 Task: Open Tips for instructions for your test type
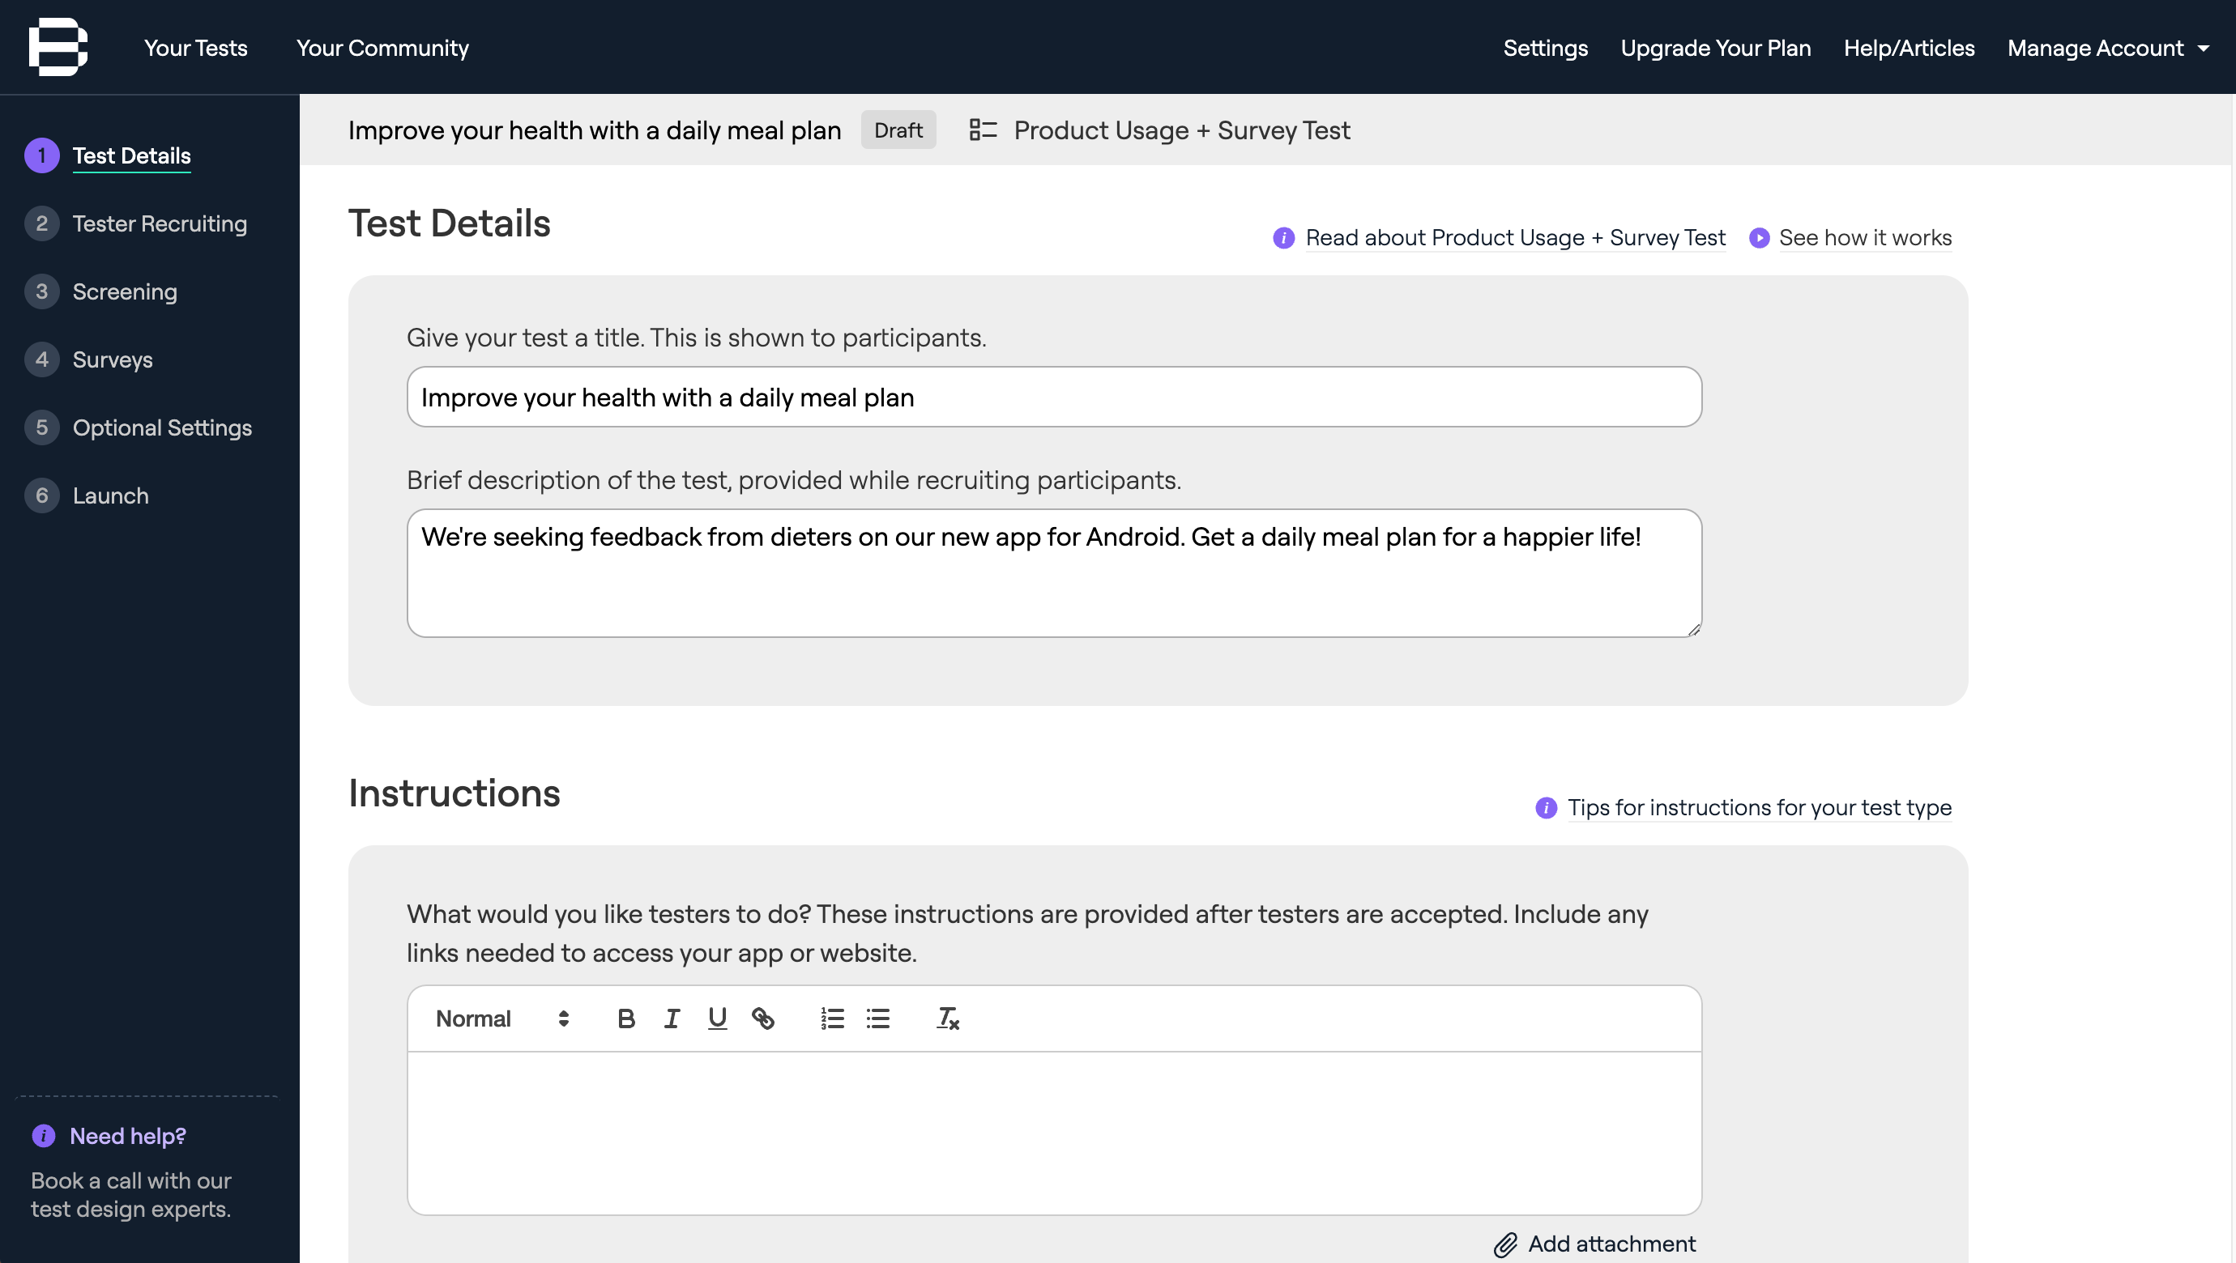(x=1759, y=806)
